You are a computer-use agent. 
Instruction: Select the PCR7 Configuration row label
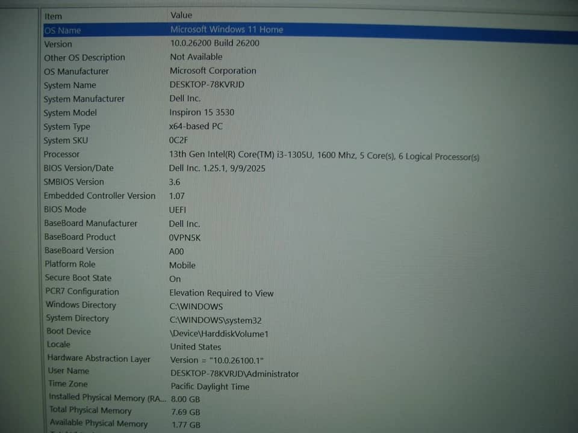pyautogui.click(x=82, y=292)
